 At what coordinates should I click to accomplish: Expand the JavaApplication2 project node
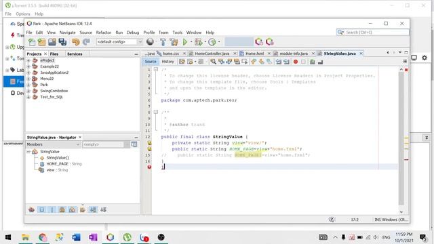tap(28, 73)
